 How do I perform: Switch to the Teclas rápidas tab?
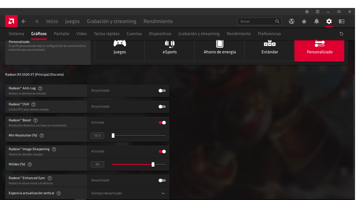[x=107, y=34]
